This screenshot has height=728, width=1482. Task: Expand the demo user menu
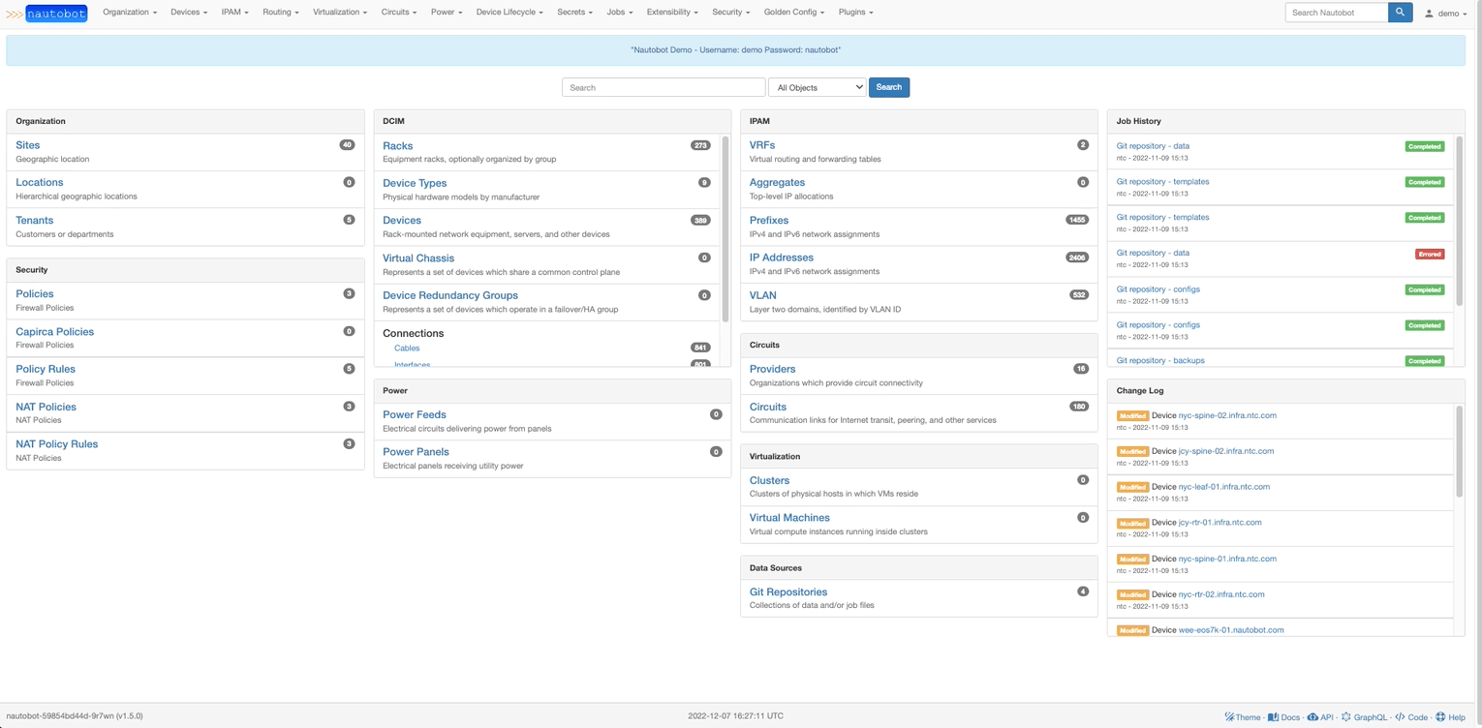coord(1446,13)
